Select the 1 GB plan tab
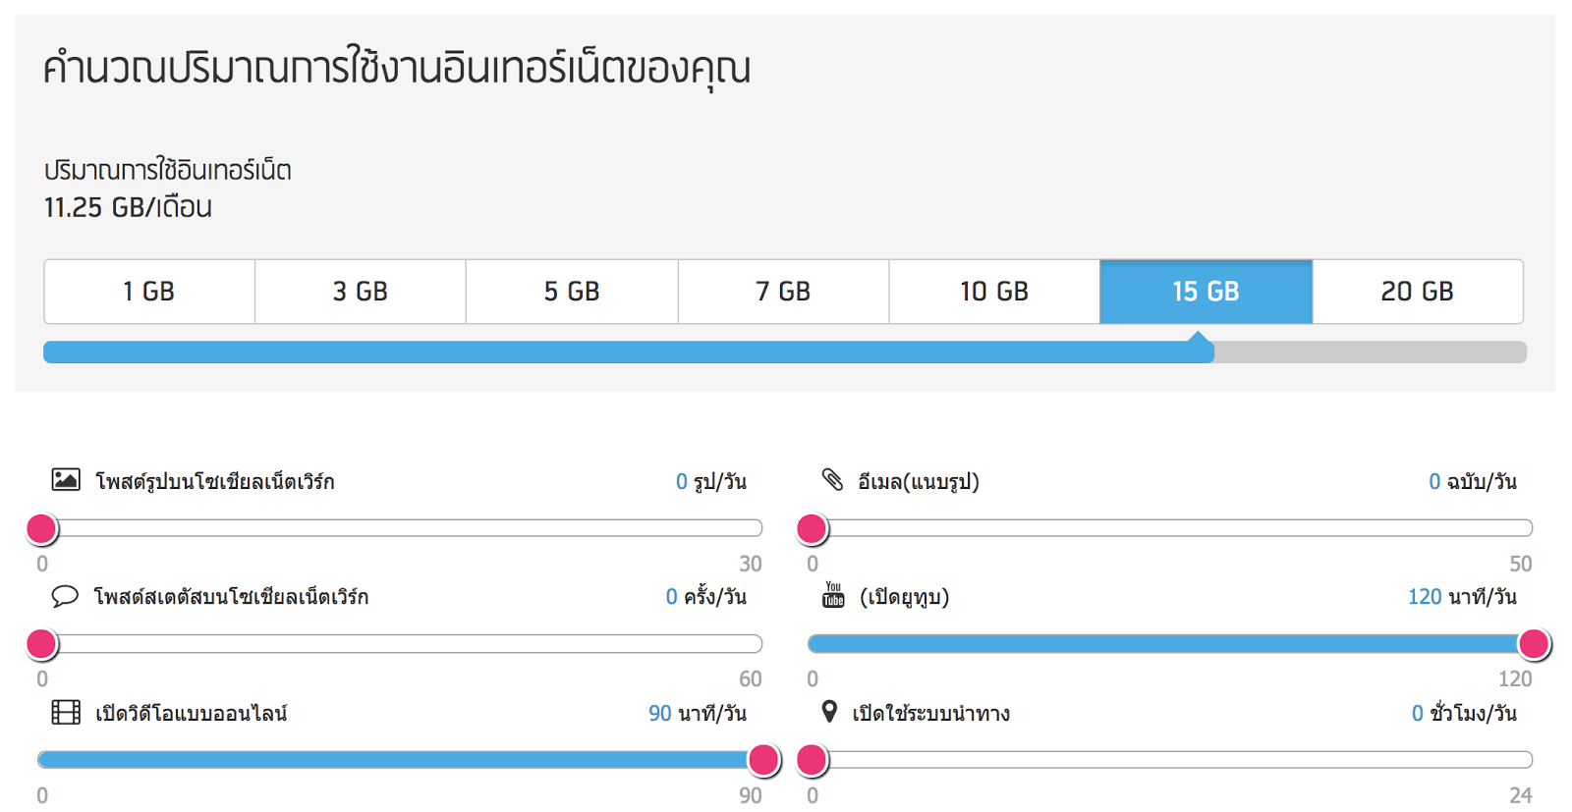Viewport: 1572px width, 812px height. tap(149, 292)
